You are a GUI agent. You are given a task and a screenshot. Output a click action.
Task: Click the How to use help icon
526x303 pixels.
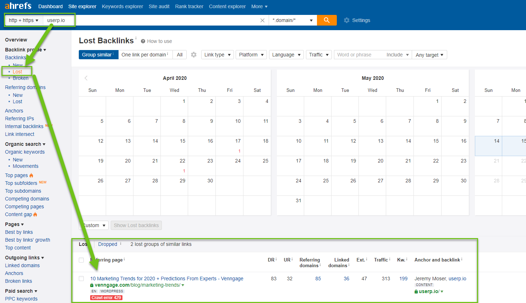pyautogui.click(x=143, y=41)
